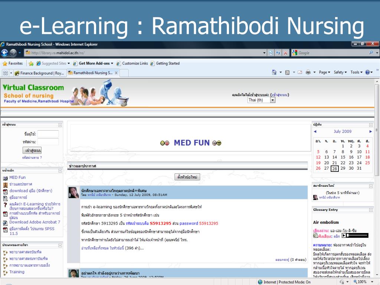The width and height of the screenshot is (380, 285).
Task: Click the question mark icon for E-Learning poll
Action: pos(5,205)
